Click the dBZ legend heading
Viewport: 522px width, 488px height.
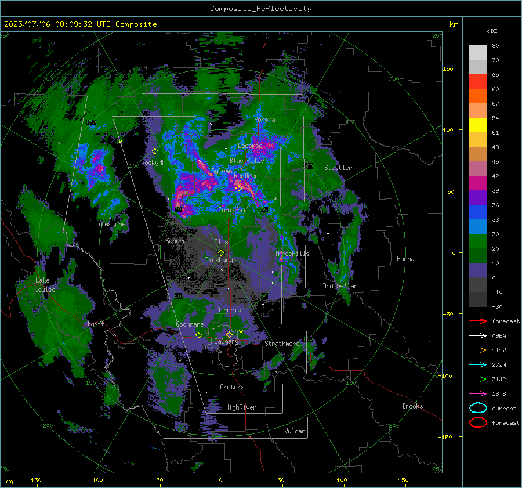(x=492, y=31)
